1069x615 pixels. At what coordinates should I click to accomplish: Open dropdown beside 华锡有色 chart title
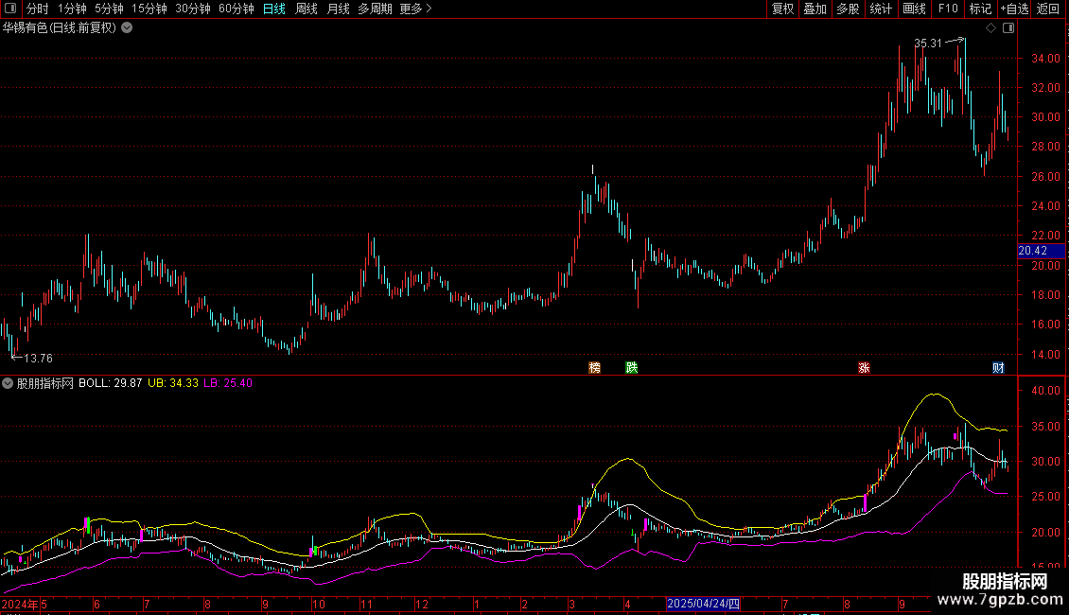point(127,28)
